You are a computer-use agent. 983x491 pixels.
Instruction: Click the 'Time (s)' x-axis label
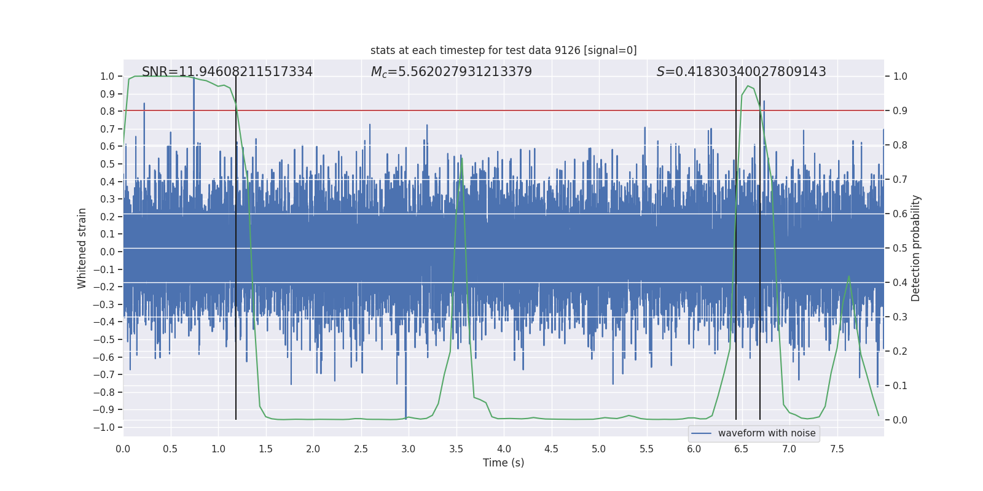tap(503, 463)
